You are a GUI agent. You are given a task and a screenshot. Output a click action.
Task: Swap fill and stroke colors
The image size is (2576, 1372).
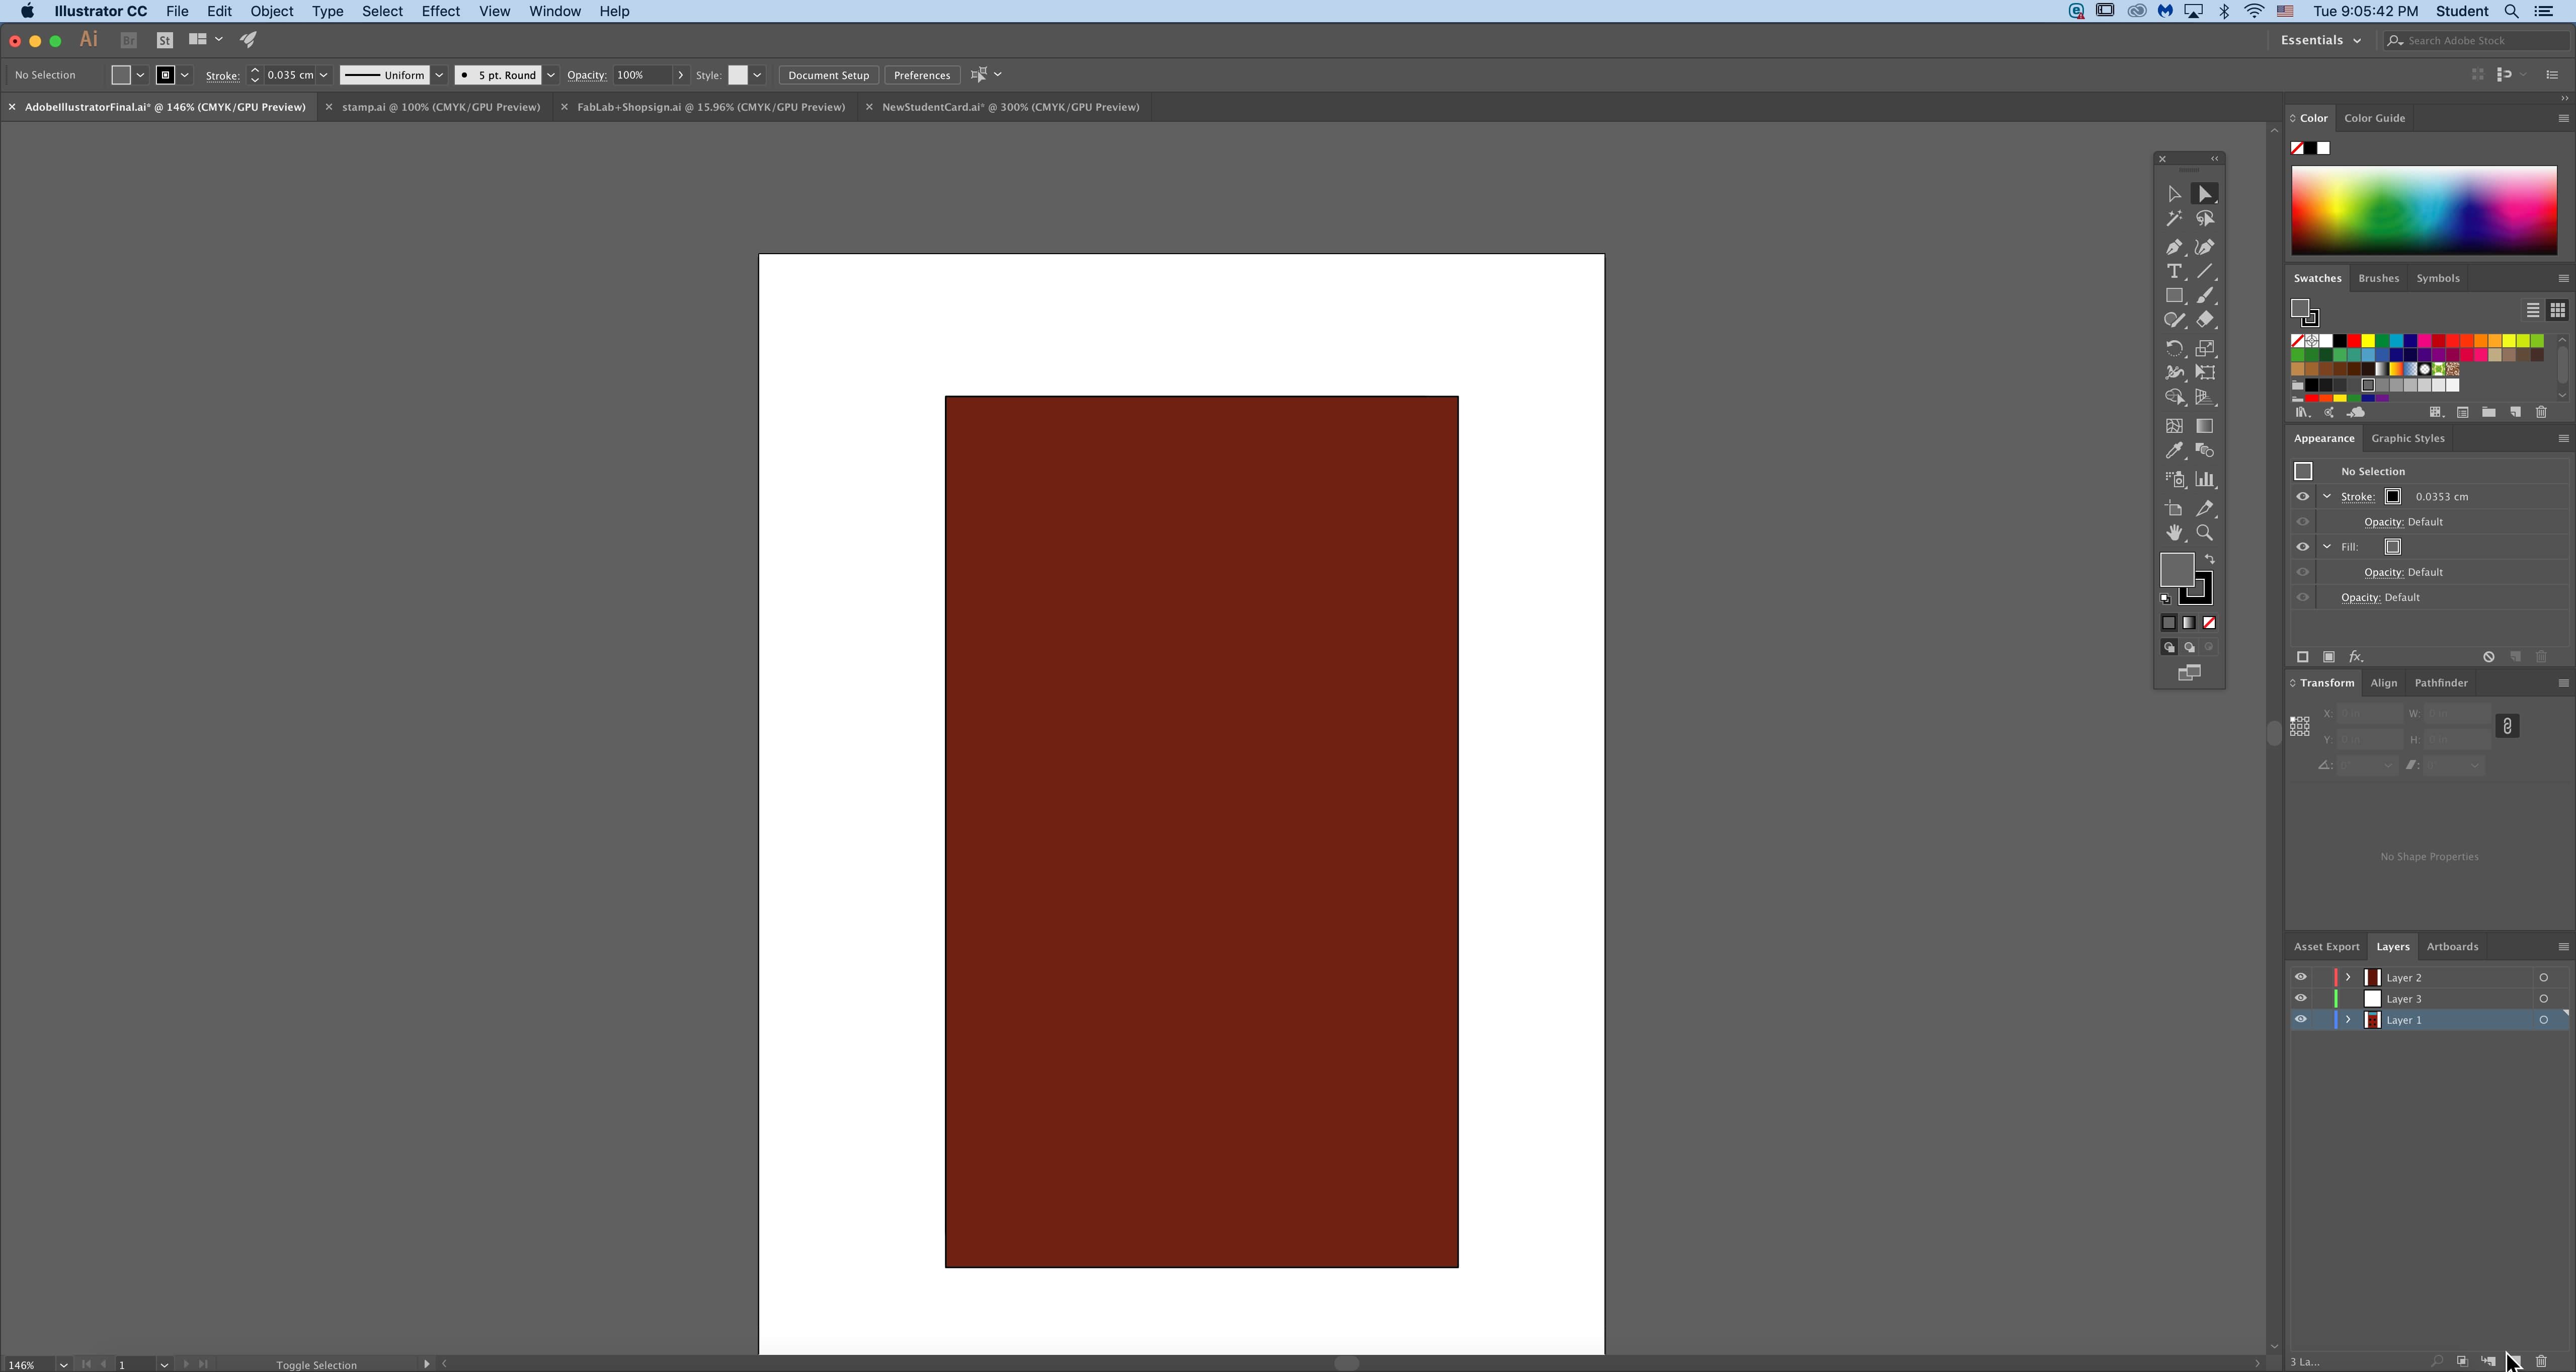pyautogui.click(x=2210, y=560)
